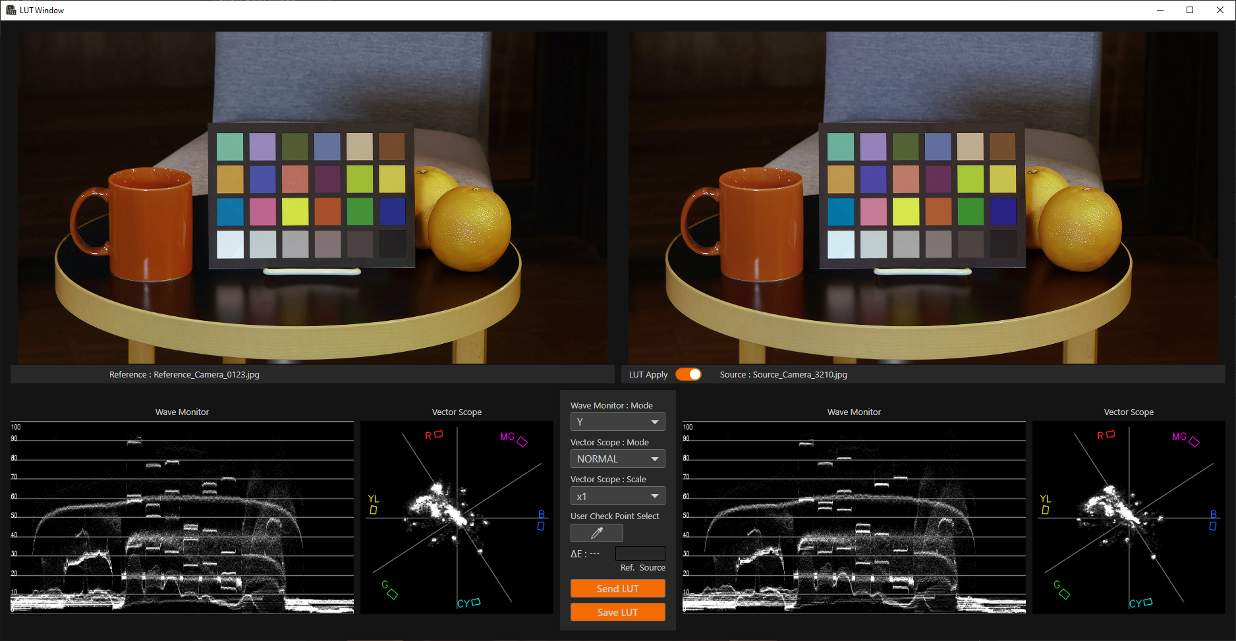1236x641 pixels.
Task: Click the left Wave Monitor graph
Action: (x=182, y=517)
